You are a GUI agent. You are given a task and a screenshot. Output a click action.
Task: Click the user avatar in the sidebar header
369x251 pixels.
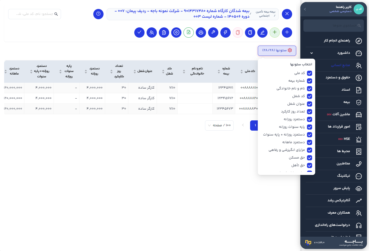click(359, 9)
